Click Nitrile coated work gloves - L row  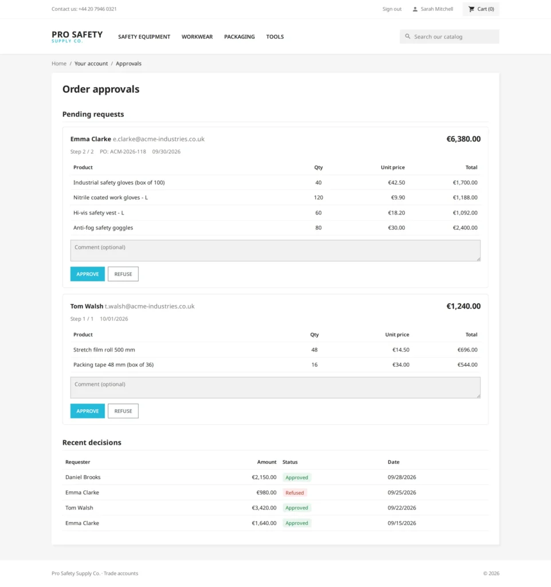click(275, 198)
